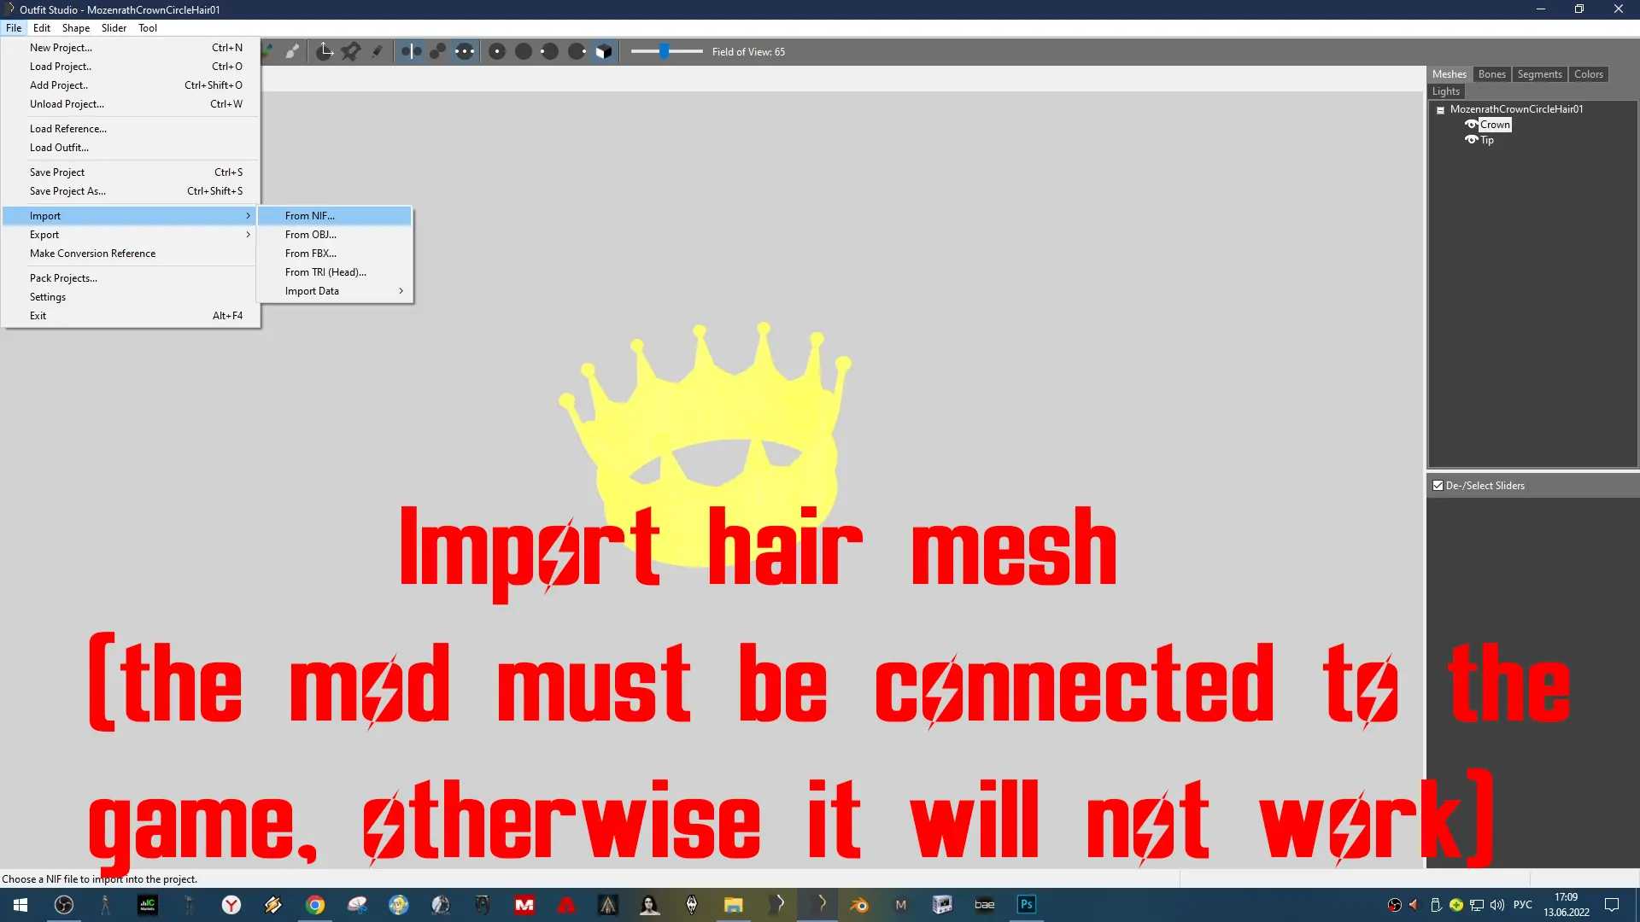Screen dimensions: 1640x922
Task: Choose Save Project As... menu entry
Action: point(131,191)
